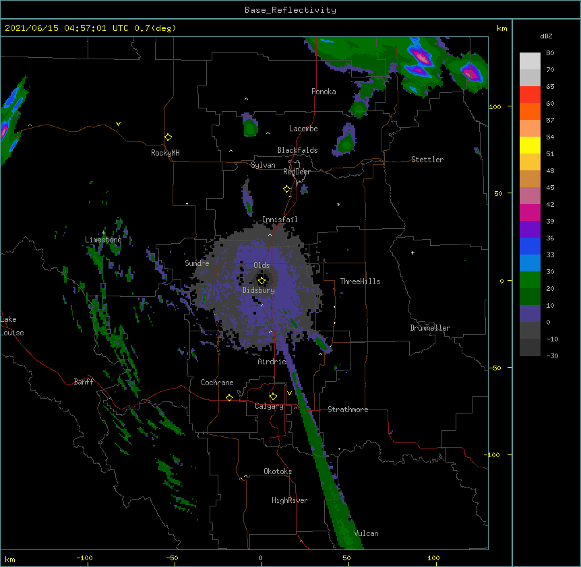Select the light gray 70-80 dBZ legend swatch

click(530, 61)
